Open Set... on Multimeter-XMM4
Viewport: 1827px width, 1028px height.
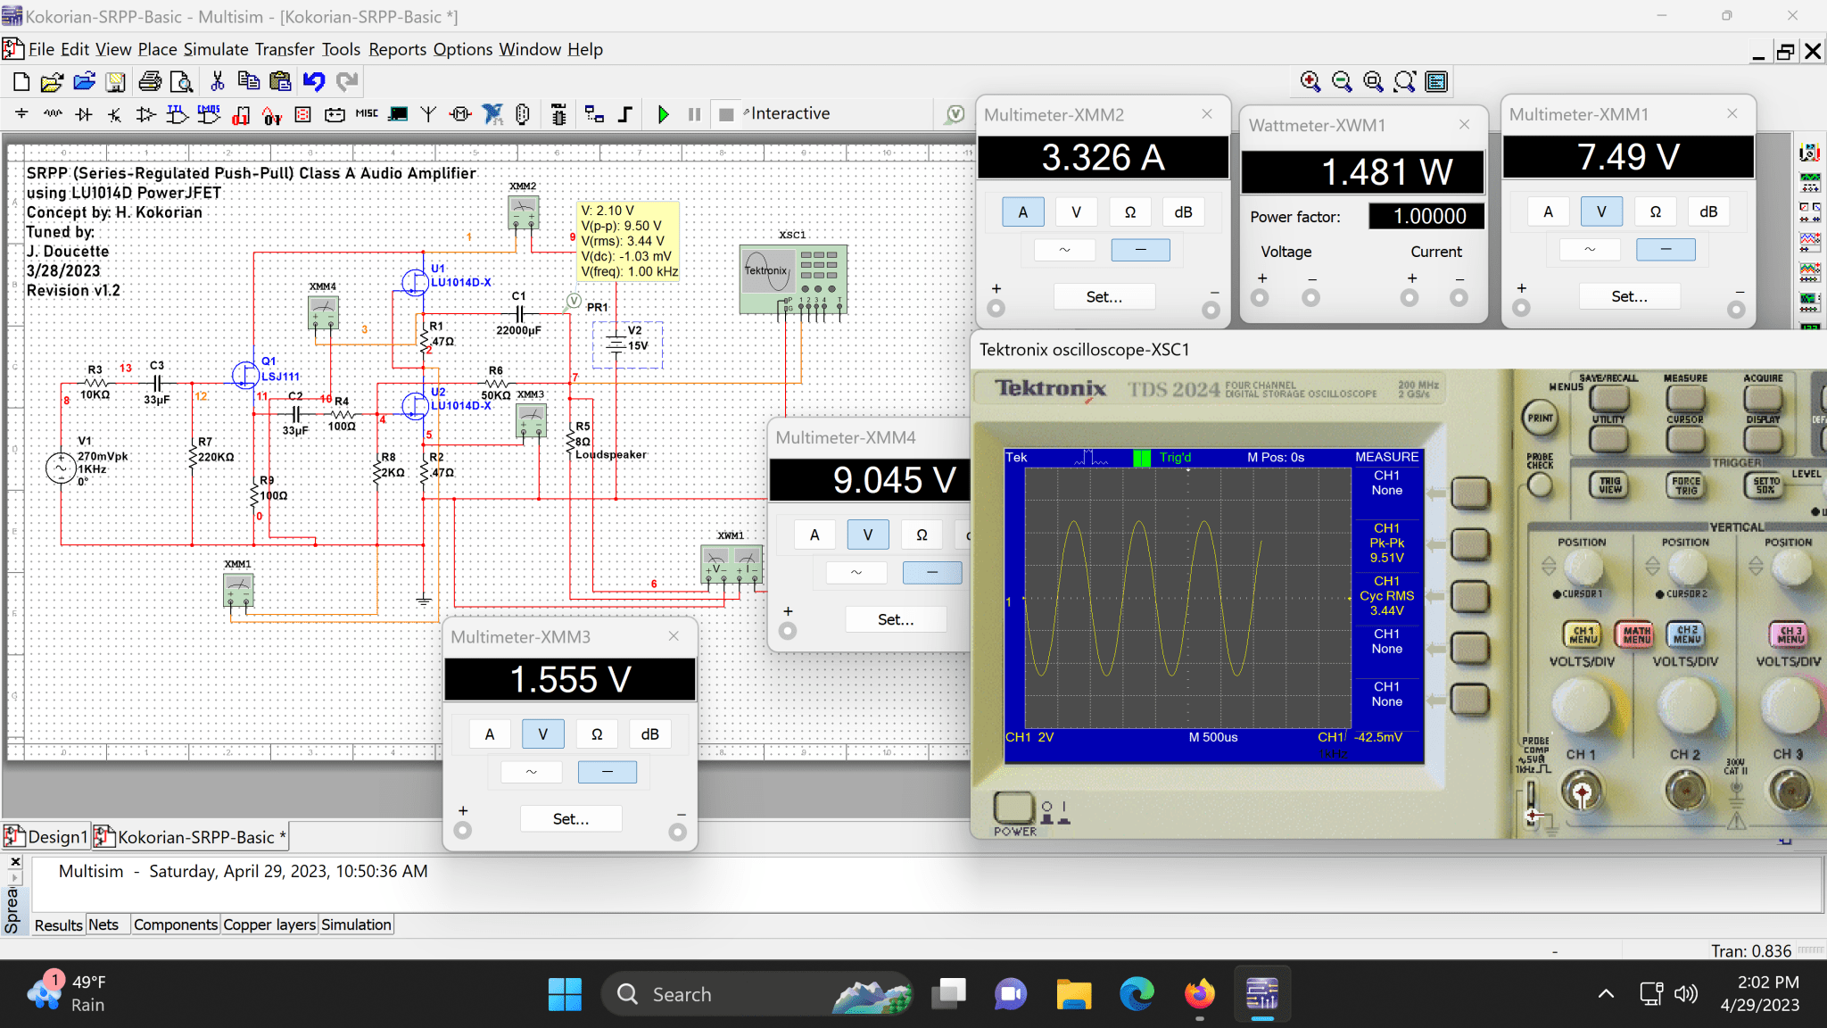(896, 619)
